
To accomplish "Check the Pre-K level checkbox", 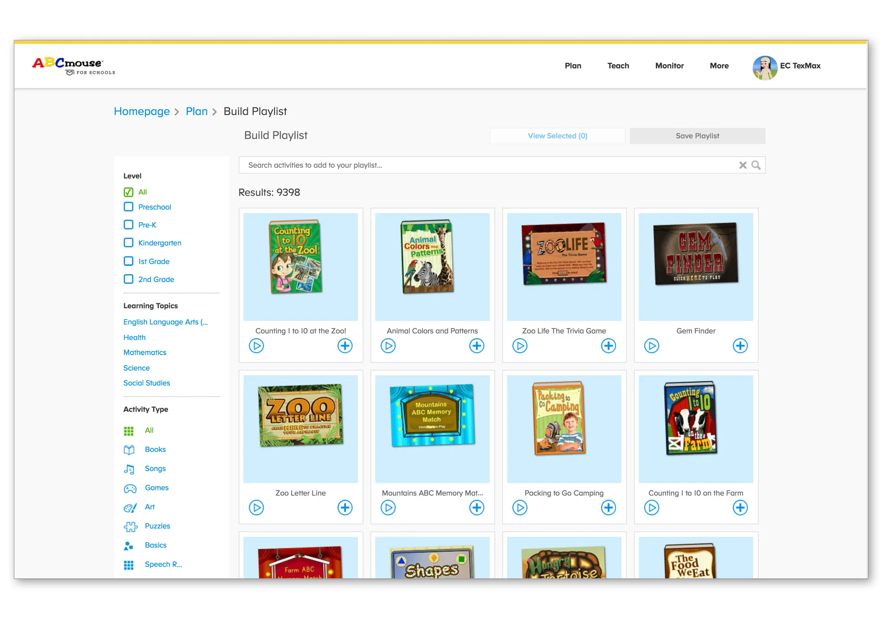I will [128, 225].
